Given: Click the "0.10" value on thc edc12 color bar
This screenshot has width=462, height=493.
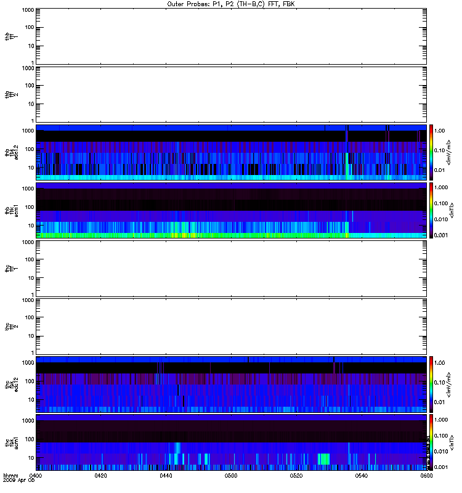Looking at the screenshot, I should tap(439, 383).
